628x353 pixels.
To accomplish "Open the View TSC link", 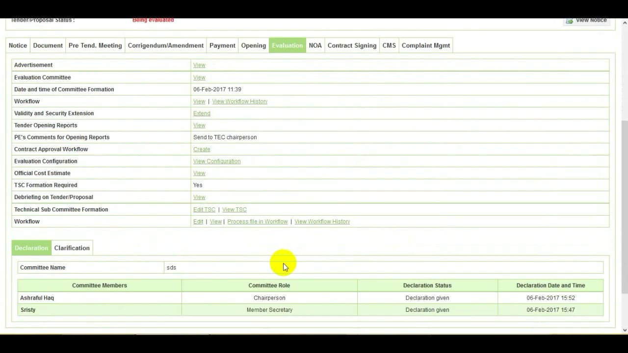I will [x=235, y=209].
